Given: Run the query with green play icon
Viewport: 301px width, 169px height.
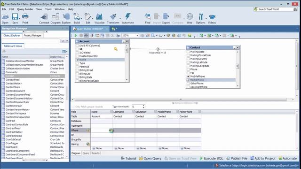Looking at the screenshot, I should tap(76, 36).
